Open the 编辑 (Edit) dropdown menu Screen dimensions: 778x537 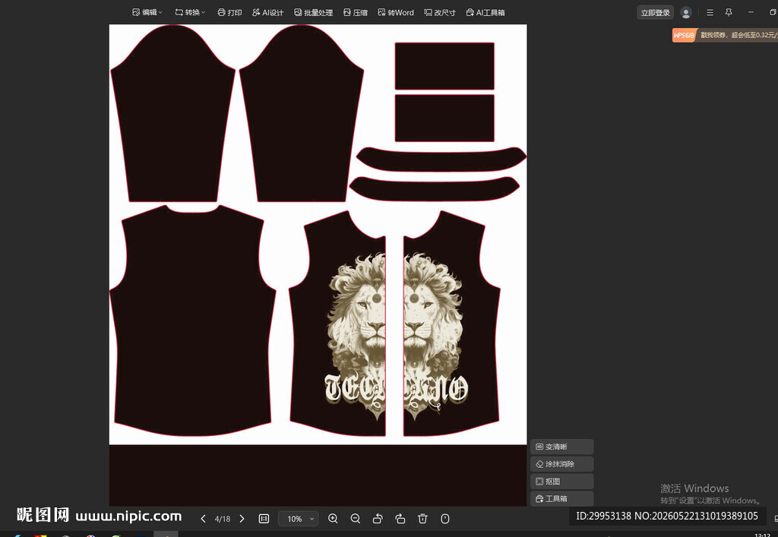click(147, 12)
